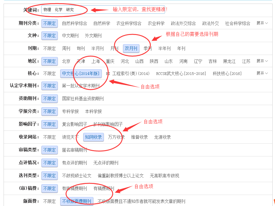This screenshot has width=275, height=206.
Task: Toggle the 中文核心[2014年版] filter
Action: 81,73
